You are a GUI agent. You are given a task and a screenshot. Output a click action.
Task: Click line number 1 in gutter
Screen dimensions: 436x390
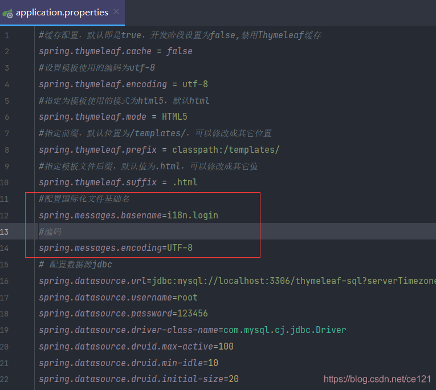click(x=7, y=35)
